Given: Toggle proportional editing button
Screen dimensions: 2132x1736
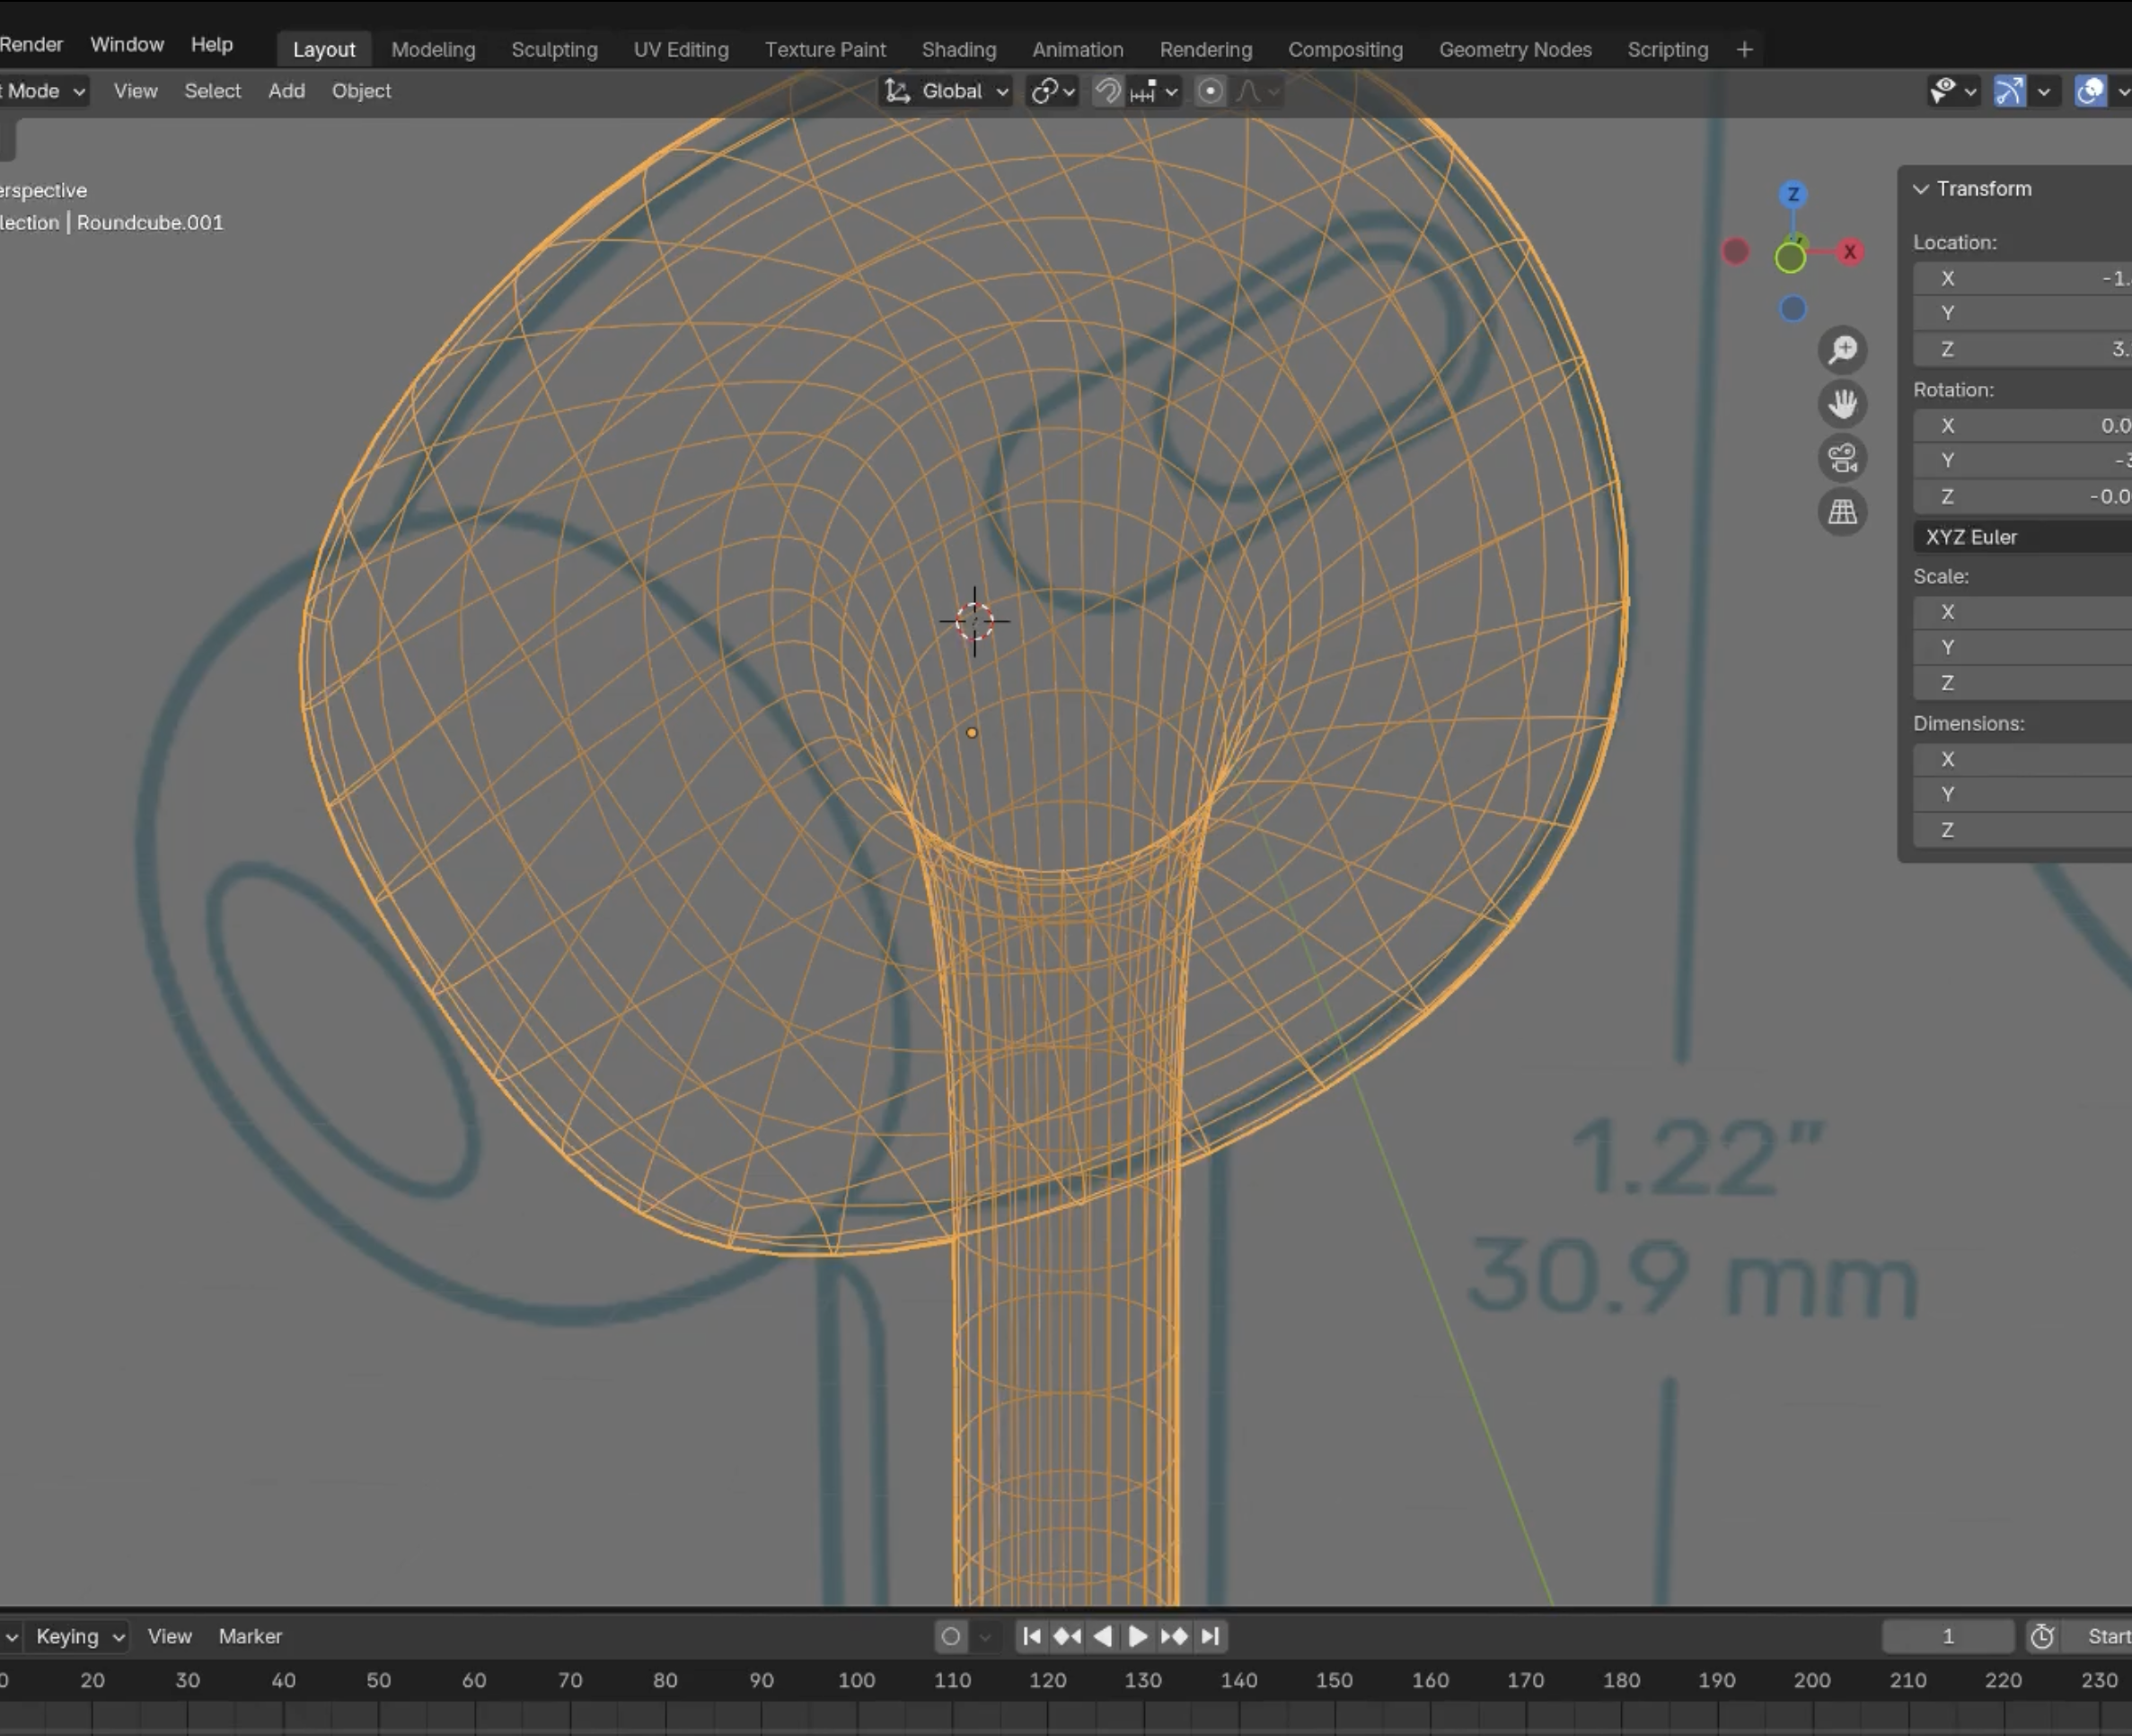Looking at the screenshot, I should point(1211,91).
